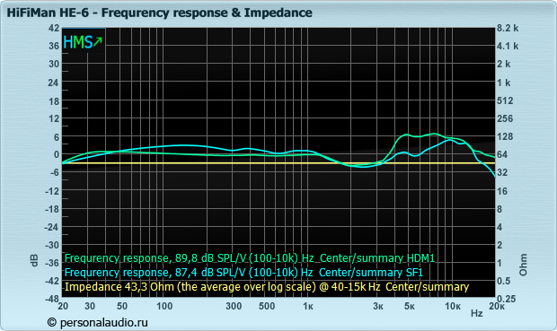Viewport: 557px width, 331px height.
Task: Click the dB axis unit label
Action: (34, 260)
